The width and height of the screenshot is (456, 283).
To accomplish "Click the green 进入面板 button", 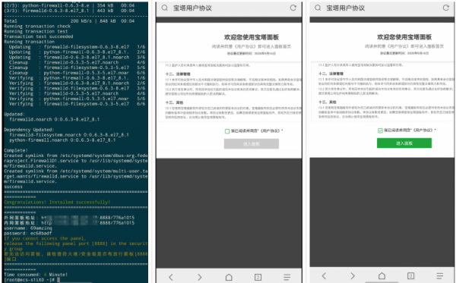I will [404, 143].
